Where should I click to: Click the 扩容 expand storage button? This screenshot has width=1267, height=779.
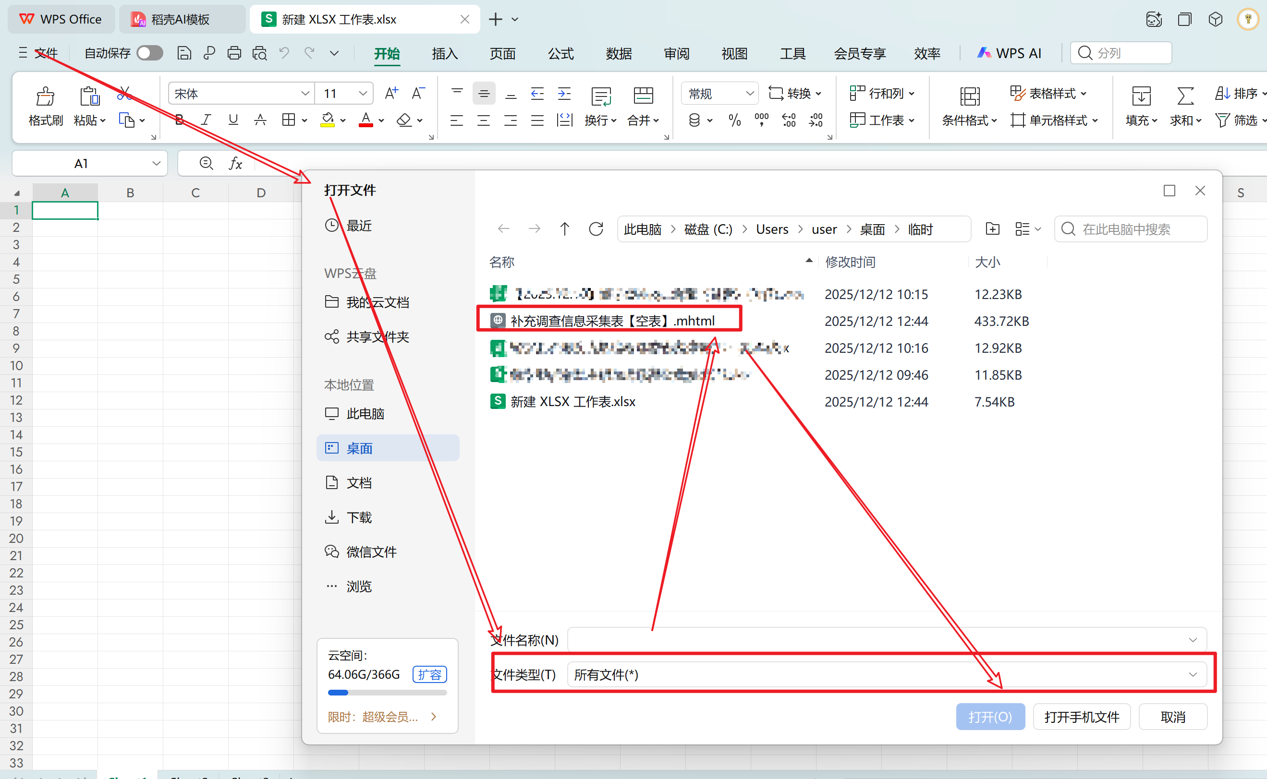pos(429,674)
